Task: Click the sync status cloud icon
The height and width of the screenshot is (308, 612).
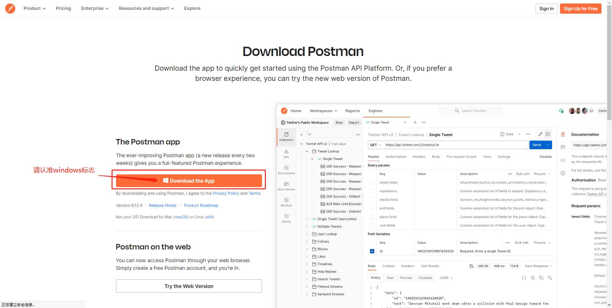Action: [561, 111]
